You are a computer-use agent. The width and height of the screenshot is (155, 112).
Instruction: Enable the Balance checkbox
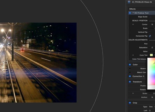pos(130,69)
